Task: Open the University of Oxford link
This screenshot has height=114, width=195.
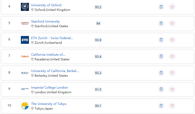Action: [x=46, y=5]
